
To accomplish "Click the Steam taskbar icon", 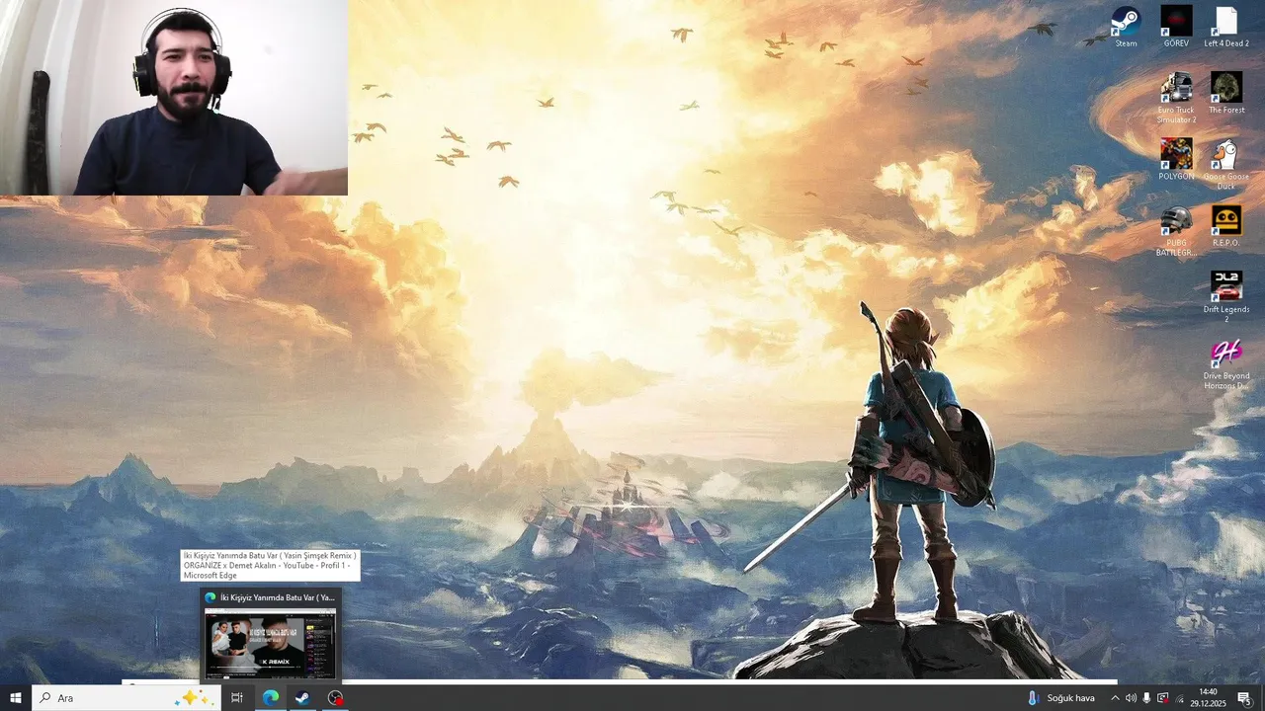I will point(302,698).
